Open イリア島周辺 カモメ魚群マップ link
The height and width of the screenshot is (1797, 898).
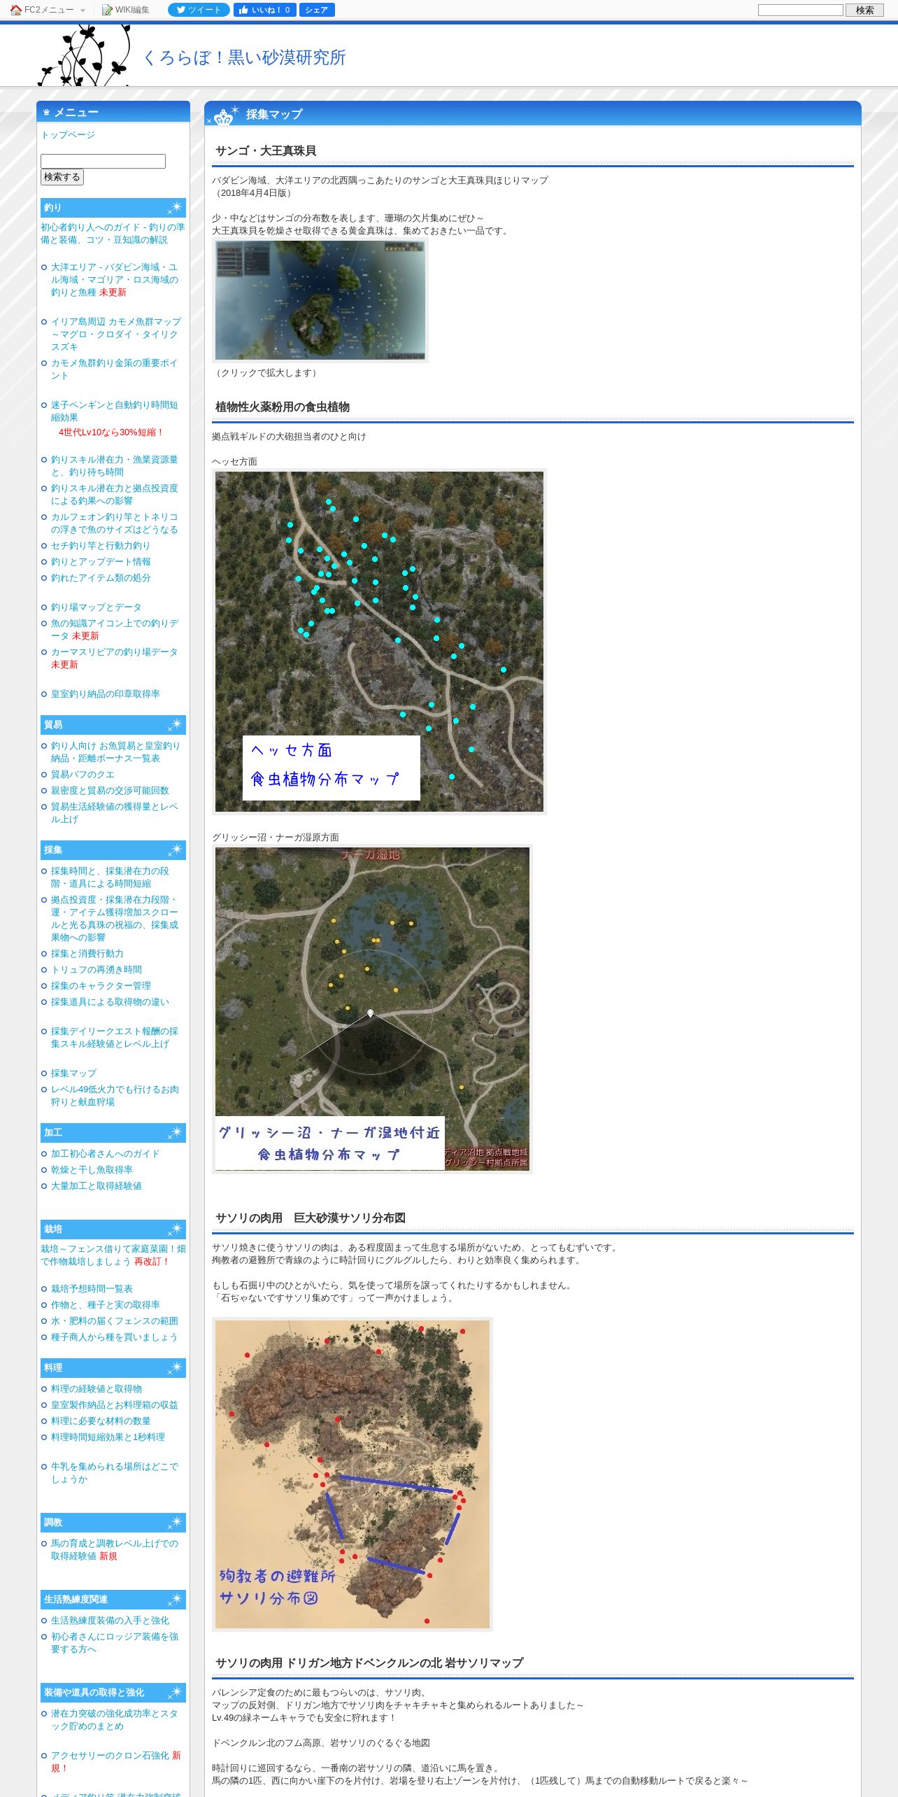[x=115, y=334]
